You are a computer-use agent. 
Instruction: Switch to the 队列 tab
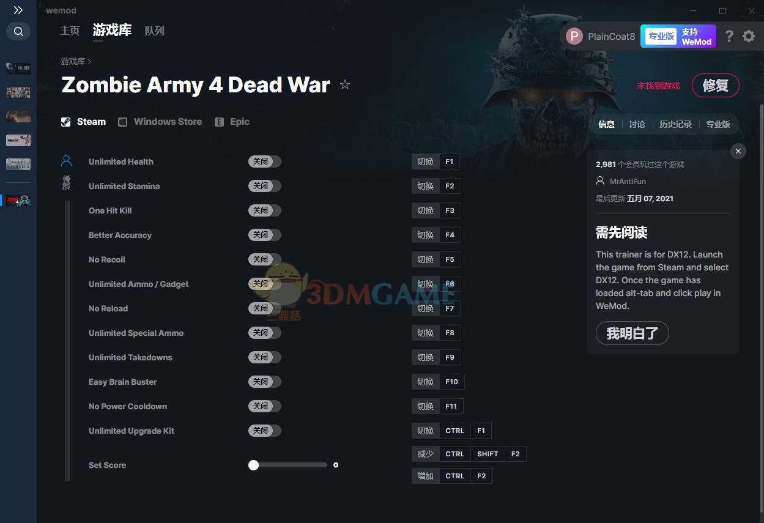[x=154, y=31]
